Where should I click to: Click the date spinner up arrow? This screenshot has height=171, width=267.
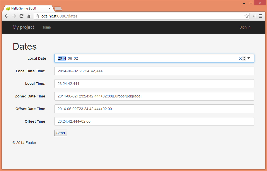tap(244, 57)
